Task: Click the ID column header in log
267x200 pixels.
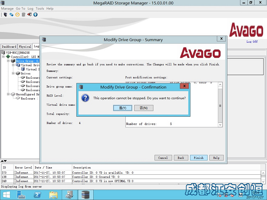Action: tap(7, 168)
